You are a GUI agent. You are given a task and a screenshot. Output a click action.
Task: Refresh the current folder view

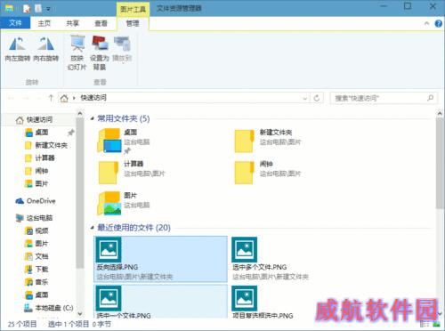(x=317, y=98)
